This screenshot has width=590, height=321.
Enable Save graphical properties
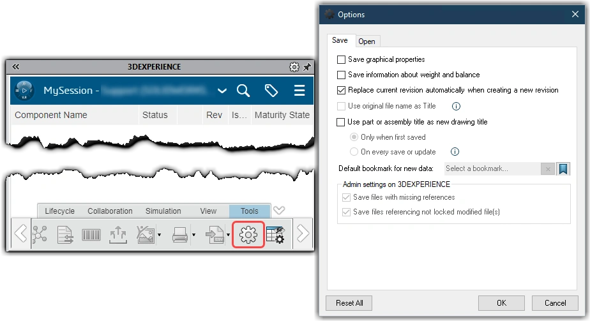341,60
